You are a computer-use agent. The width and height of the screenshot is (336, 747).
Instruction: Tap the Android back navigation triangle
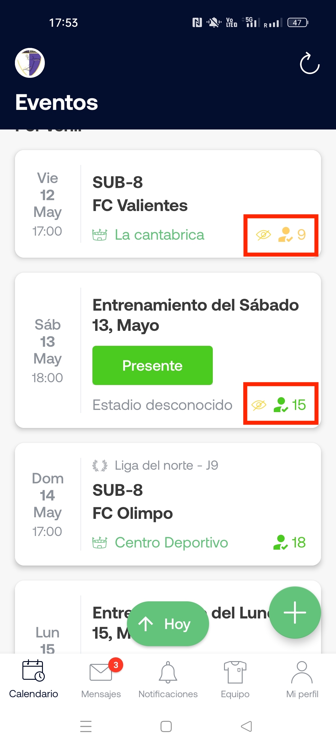pos(246,726)
